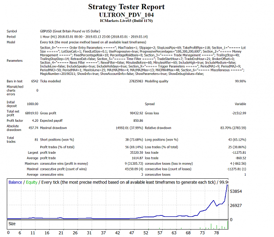274x237 pixels.
Task: Click the Ticks modelled value 27825983
Action: click(136, 81)
